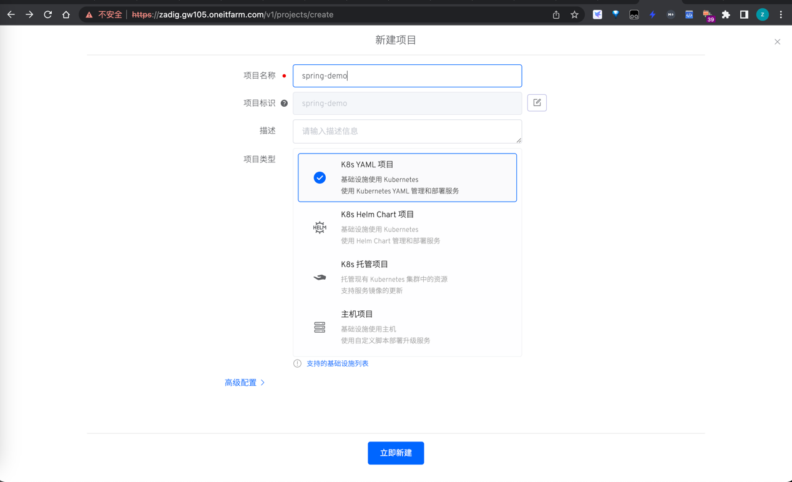792x482 pixels.
Task: Click the 项目类型 label
Action: tap(259, 159)
